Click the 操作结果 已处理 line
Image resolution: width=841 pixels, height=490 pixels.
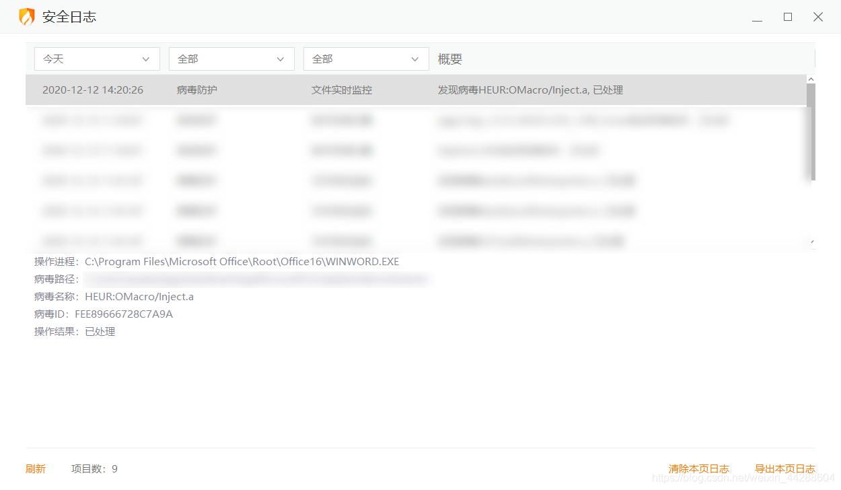(x=75, y=332)
